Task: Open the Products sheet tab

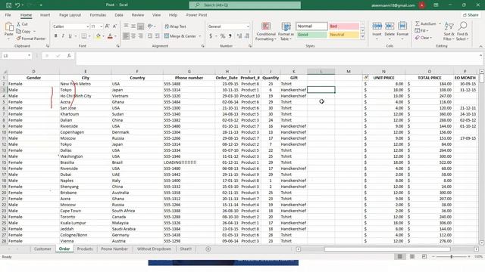Action: pyautogui.click(x=85, y=249)
